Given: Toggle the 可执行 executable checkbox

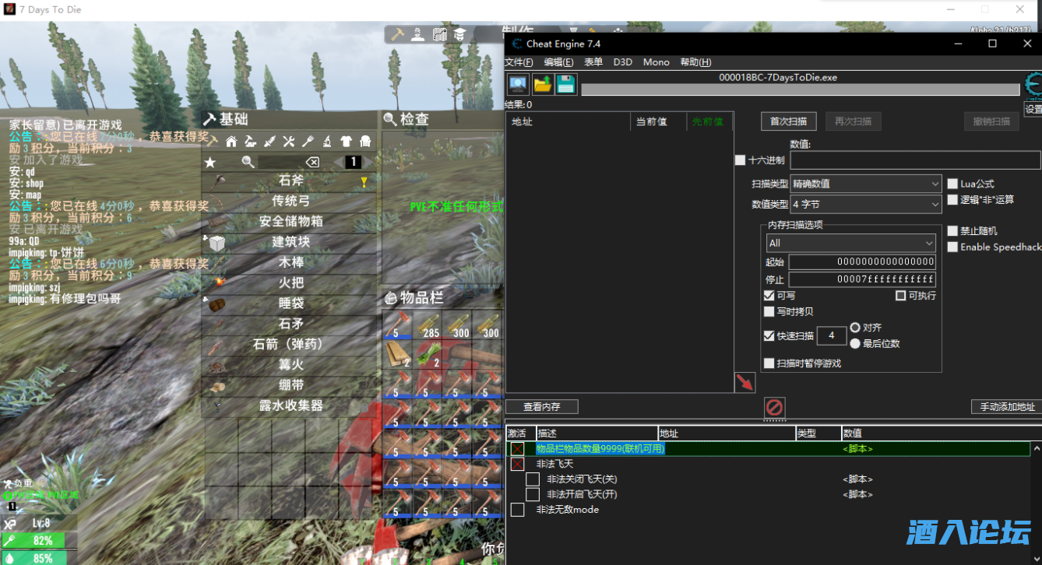Looking at the screenshot, I should point(901,296).
